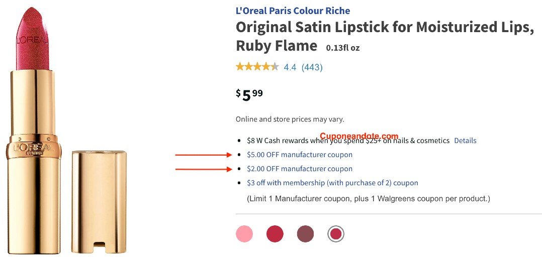The height and width of the screenshot is (266, 542).
Task: Clip the $5.00 OFF manufacturer coupon
Action: coord(300,155)
